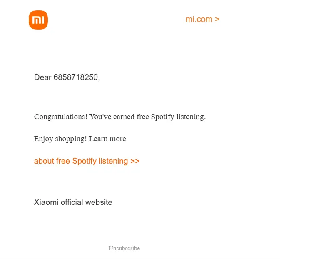Click the chevron after mi.com
Screen dimensions: 323x259
tap(217, 20)
